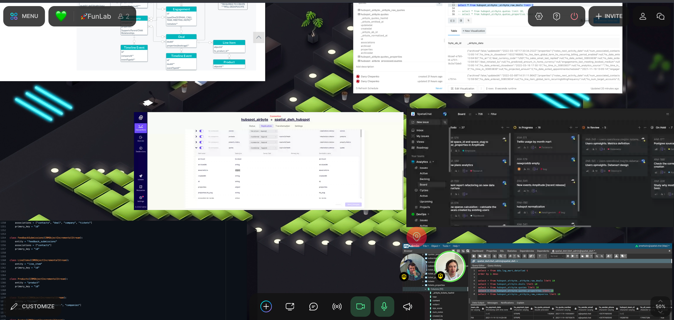This screenshot has height=320, width=674.
Task: Click New Visualization tab in Redash
Action: (x=473, y=31)
